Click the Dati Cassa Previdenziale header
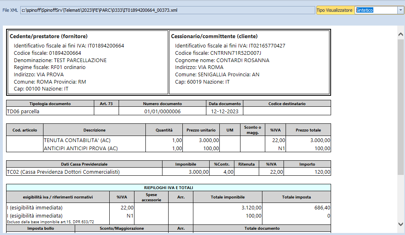 (84, 164)
